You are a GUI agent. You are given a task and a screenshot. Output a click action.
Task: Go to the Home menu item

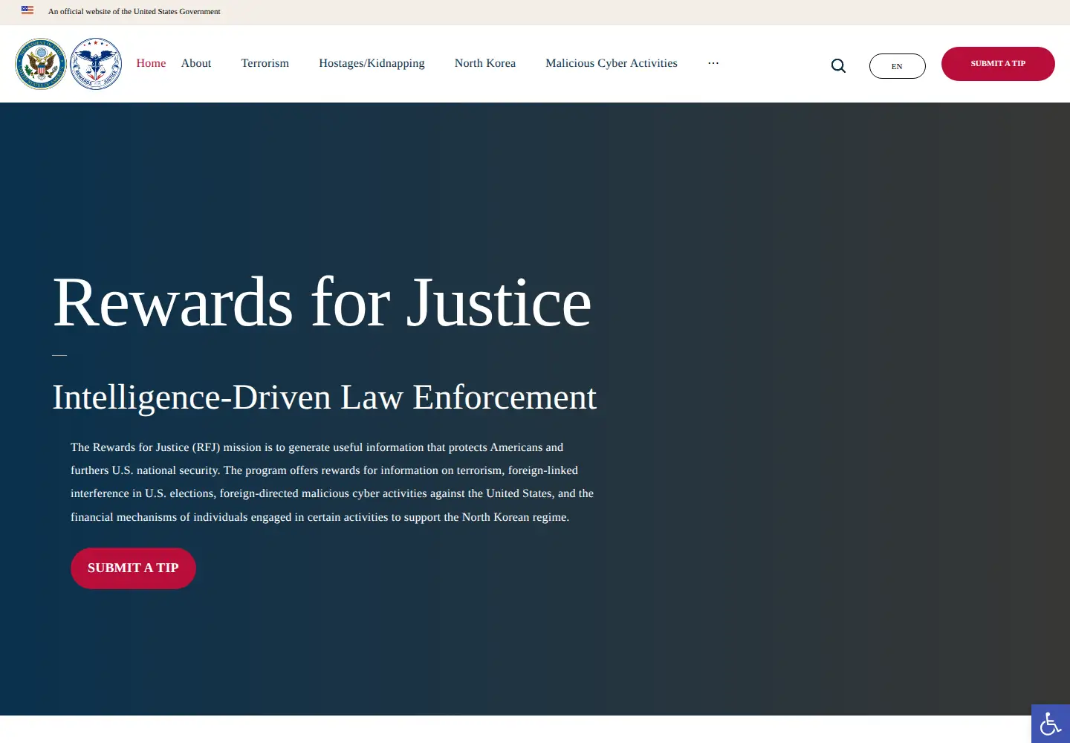(x=151, y=63)
